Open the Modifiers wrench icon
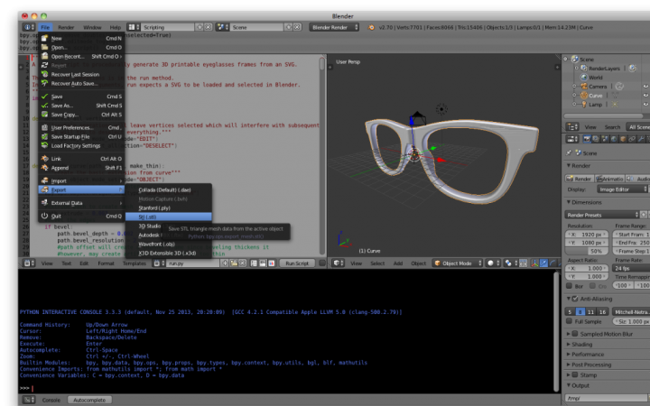Image resolution: width=650 pixels, height=406 pixels. click(x=640, y=139)
